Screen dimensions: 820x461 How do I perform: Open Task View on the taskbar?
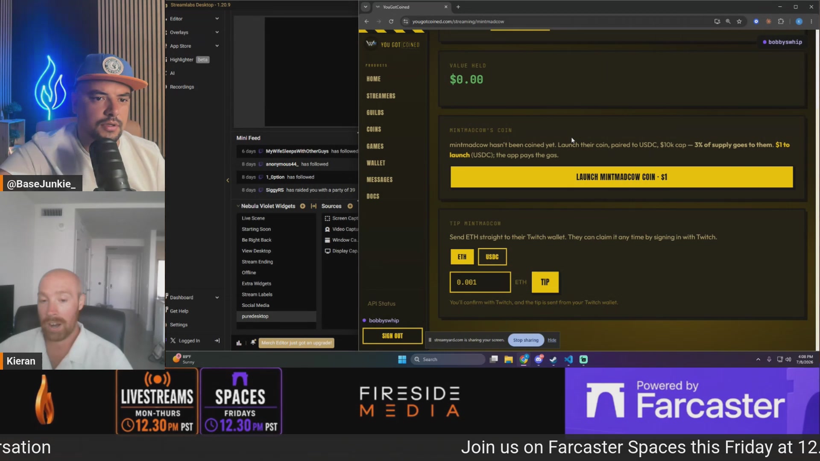tap(494, 359)
